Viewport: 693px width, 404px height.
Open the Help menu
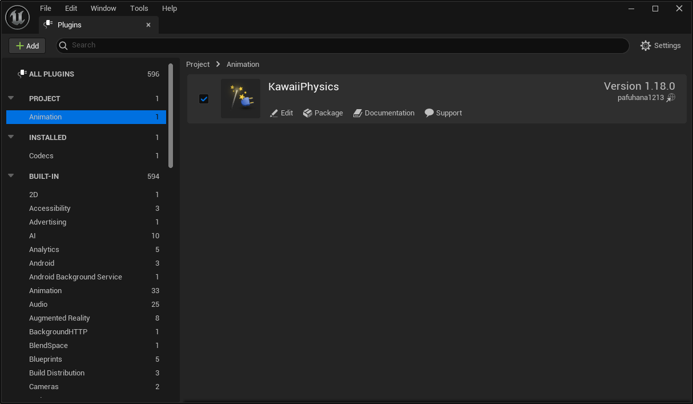click(170, 9)
